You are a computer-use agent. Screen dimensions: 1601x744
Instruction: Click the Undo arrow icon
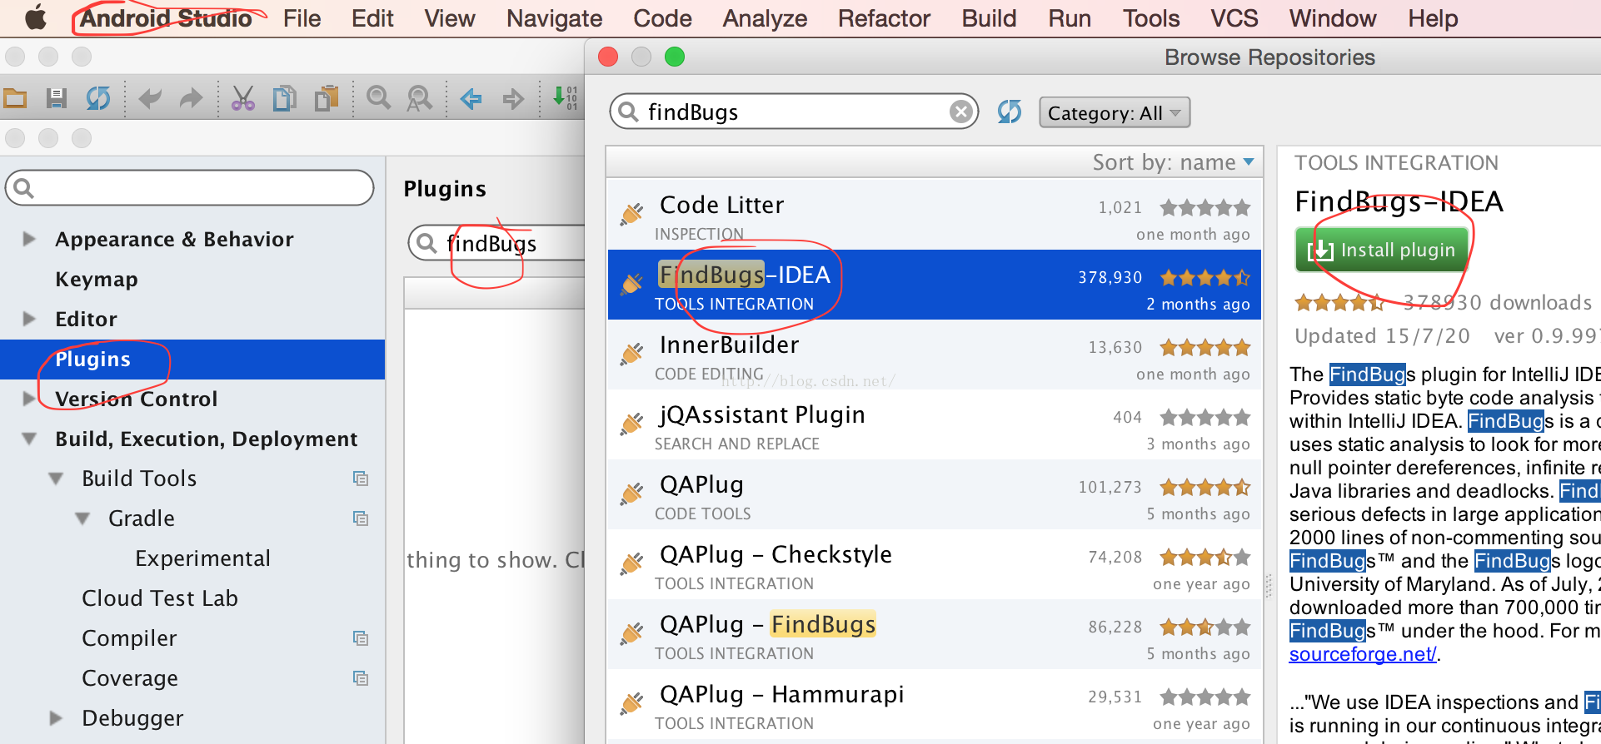click(x=150, y=99)
